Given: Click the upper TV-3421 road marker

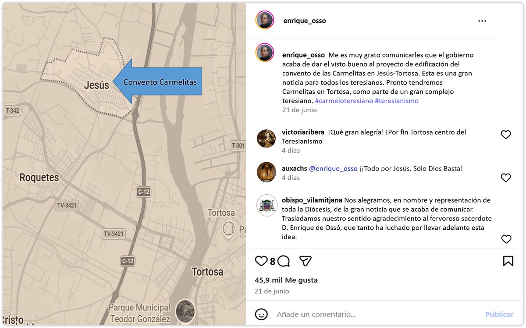Looking at the screenshot, I should pos(67,205).
